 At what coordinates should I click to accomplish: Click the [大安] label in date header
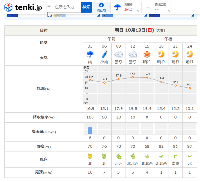[x=160, y=31]
